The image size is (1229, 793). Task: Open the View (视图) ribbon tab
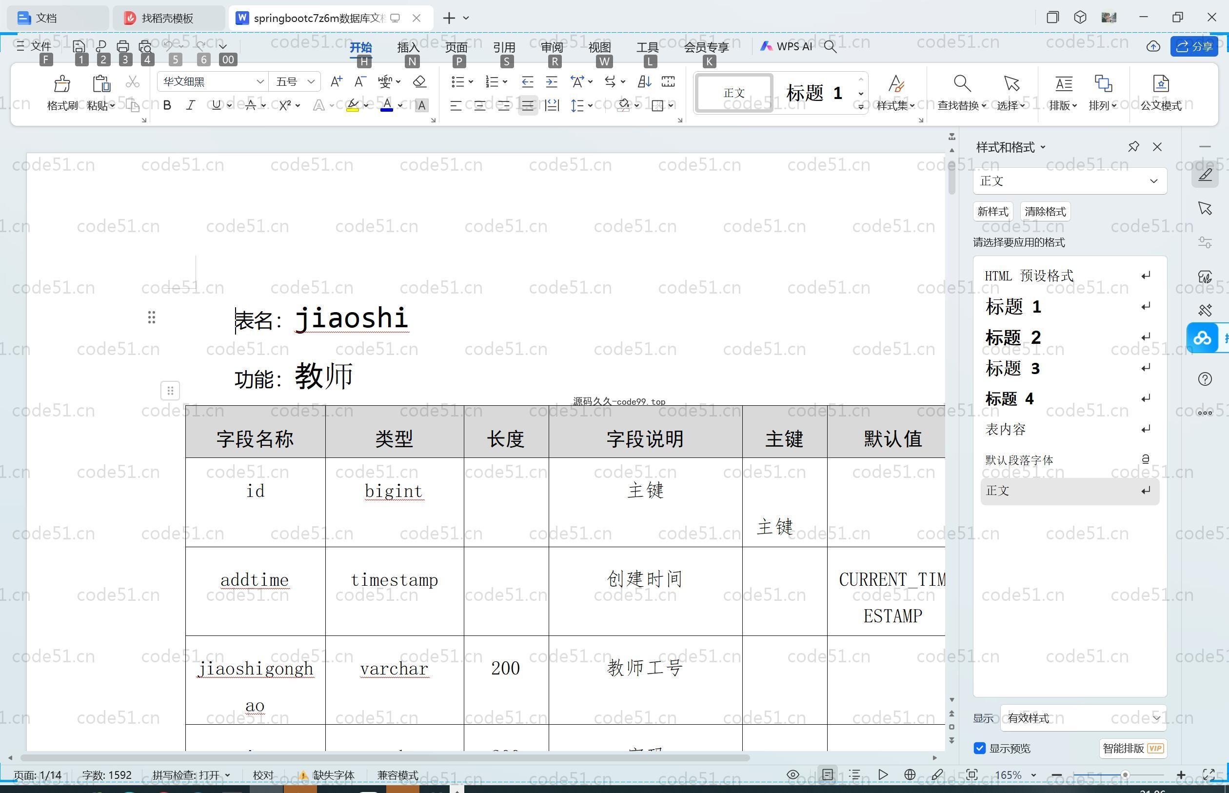click(x=600, y=47)
